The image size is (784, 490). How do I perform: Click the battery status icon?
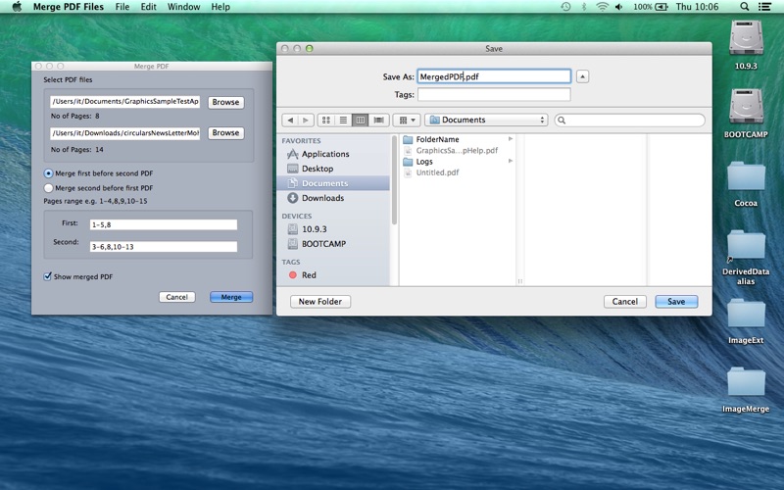(661, 7)
